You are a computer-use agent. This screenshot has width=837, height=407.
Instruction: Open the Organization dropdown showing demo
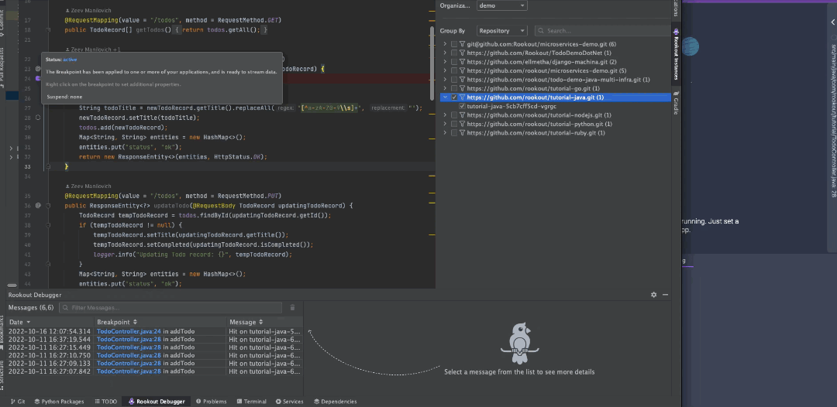[501, 5]
